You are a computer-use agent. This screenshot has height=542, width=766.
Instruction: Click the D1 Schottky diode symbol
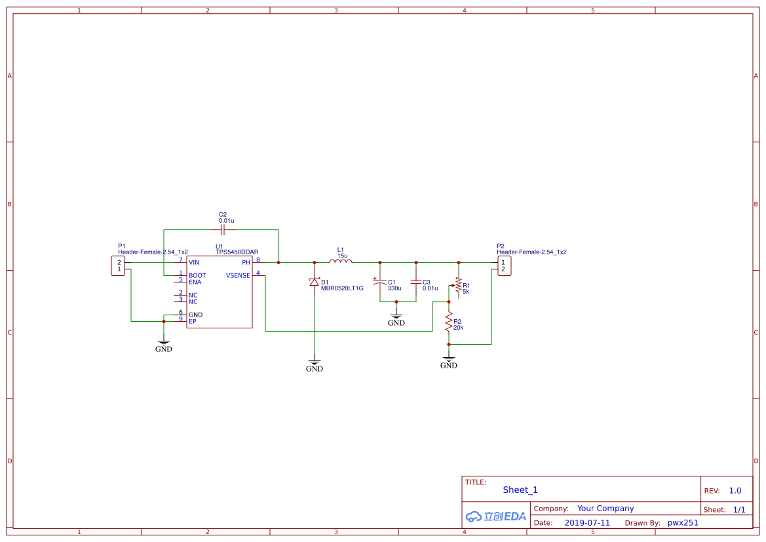(314, 282)
